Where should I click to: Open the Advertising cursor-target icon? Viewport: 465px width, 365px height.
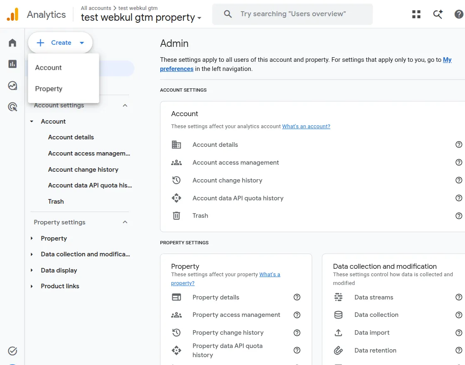[12, 107]
